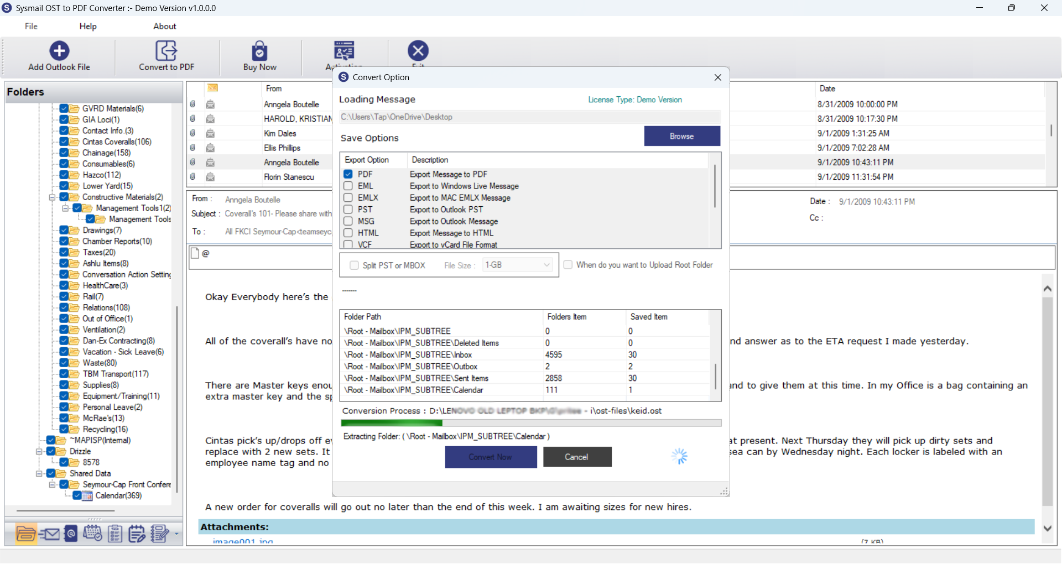Click the Sysmail logo in Convert Option title

pos(343,77)
